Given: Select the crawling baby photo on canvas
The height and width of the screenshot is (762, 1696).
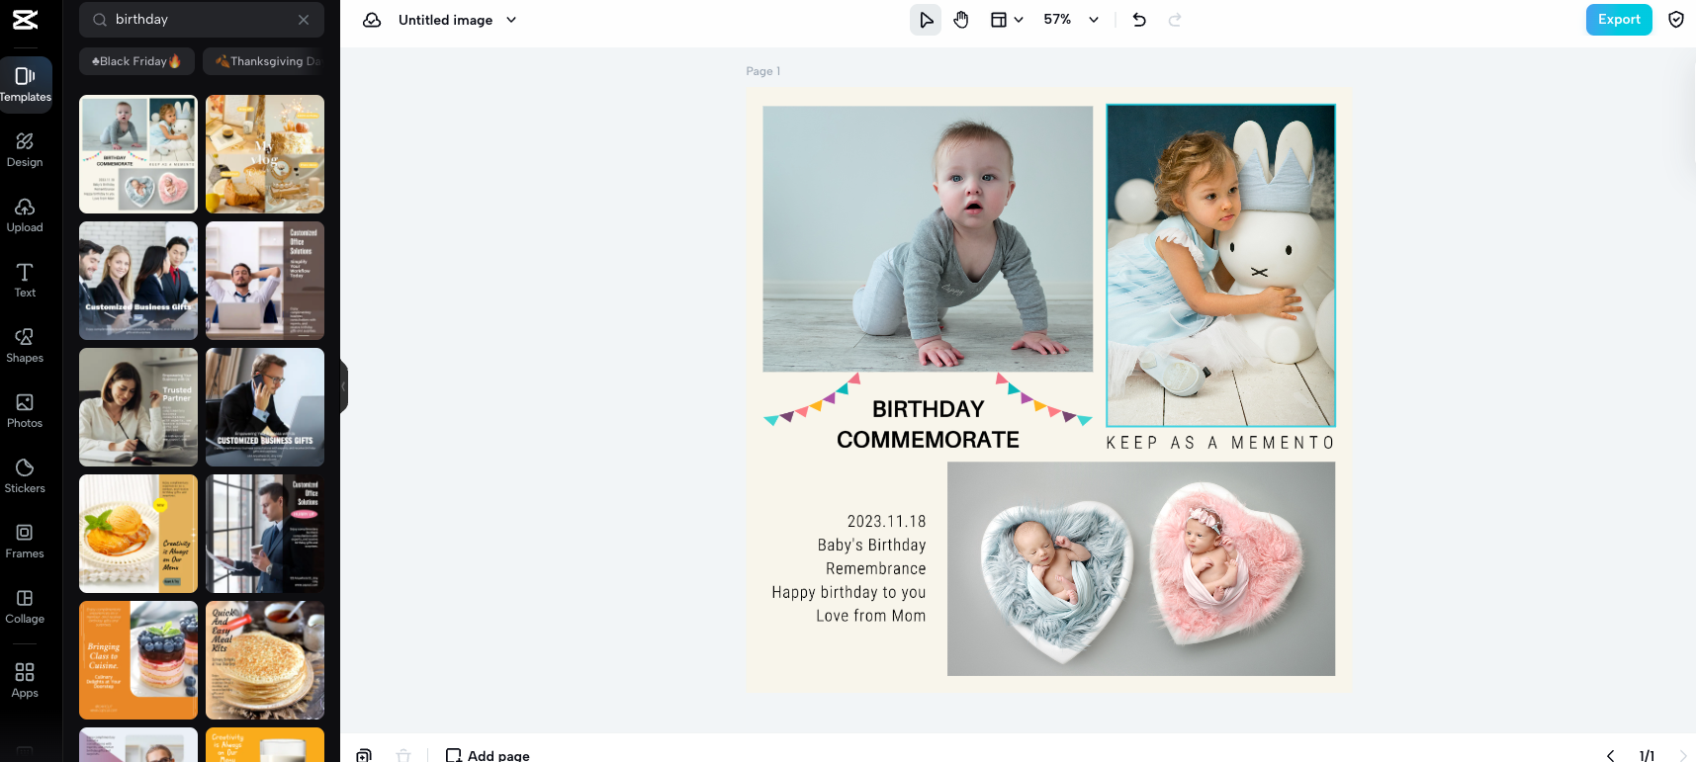Looking at the screenshot, I should (x=928, y=239).
